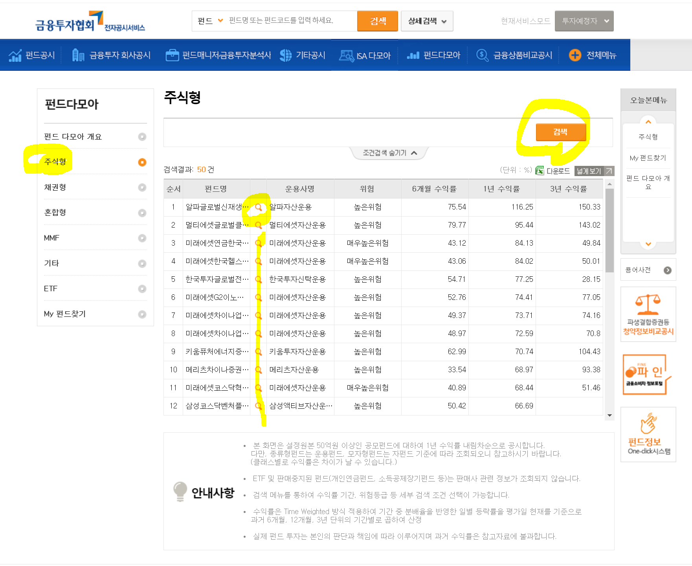Click the table vertical scrollbar thumb
This screenshot has width=692, height=566.
click(x=609, y=231)
